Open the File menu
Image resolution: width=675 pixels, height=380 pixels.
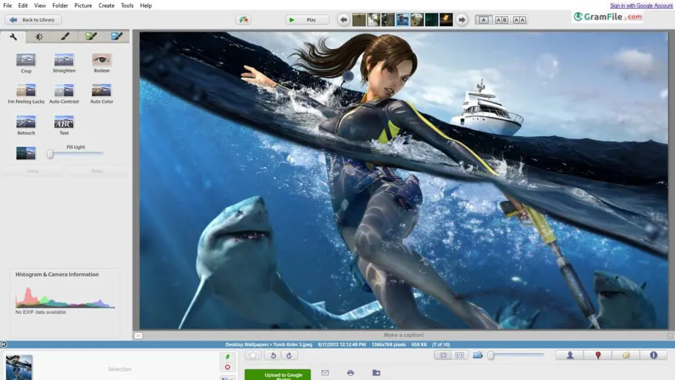tap(7, 5)
